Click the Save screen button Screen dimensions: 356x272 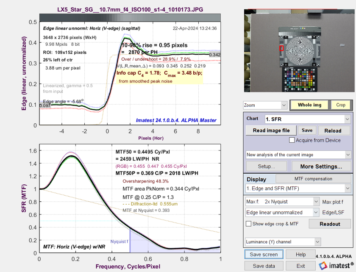[264, 255]
